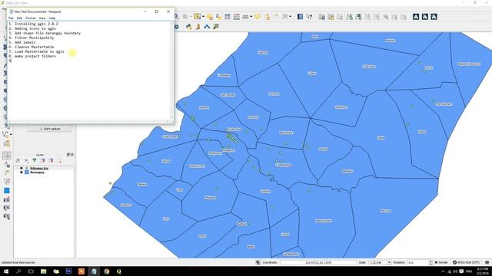Open the Windows Start menu

pyautogui.click(x=6, y=271)
